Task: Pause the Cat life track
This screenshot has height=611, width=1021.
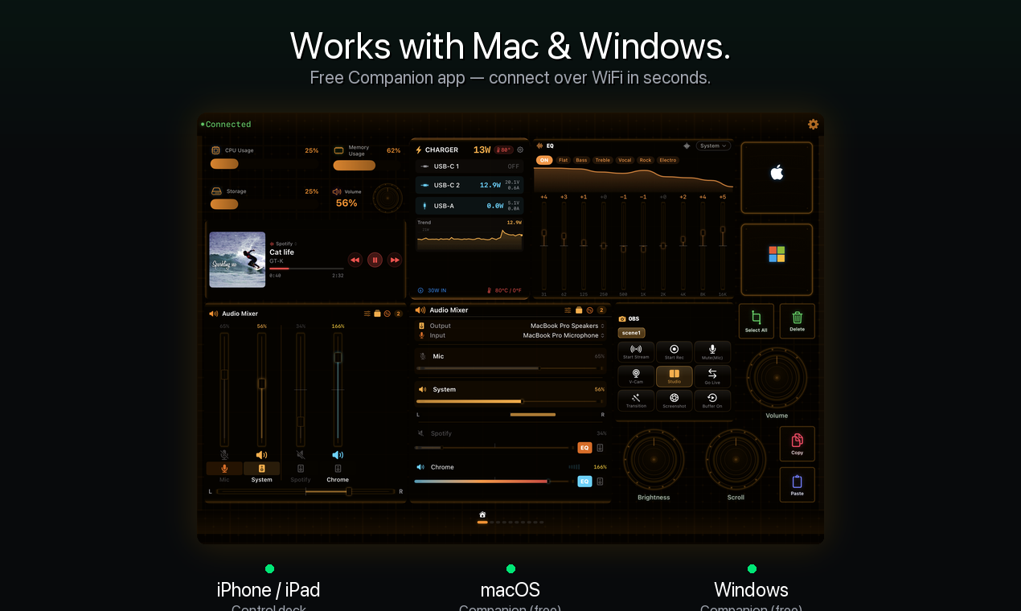Action: point(375,260)
